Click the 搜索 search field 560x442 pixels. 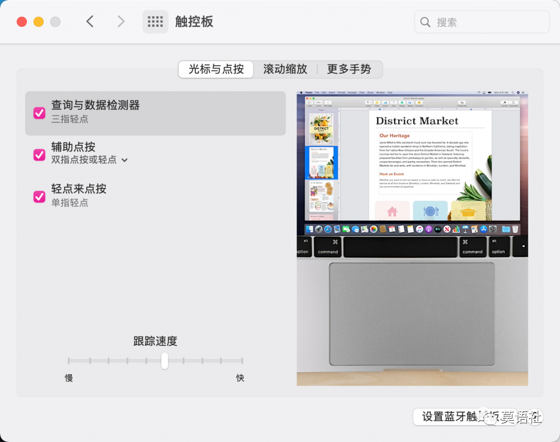point(482,22)
